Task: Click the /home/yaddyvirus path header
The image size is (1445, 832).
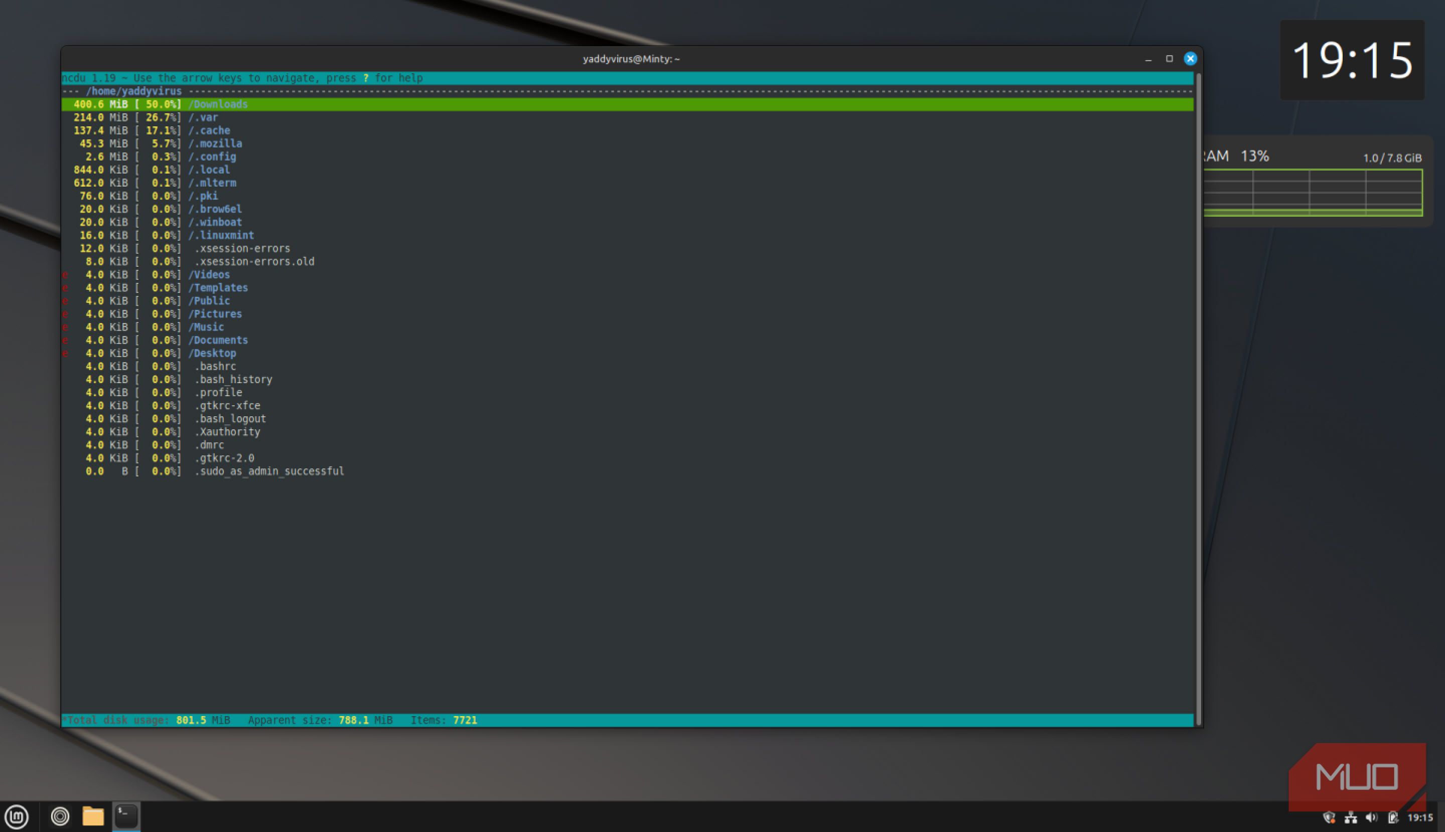Action: 134,91
